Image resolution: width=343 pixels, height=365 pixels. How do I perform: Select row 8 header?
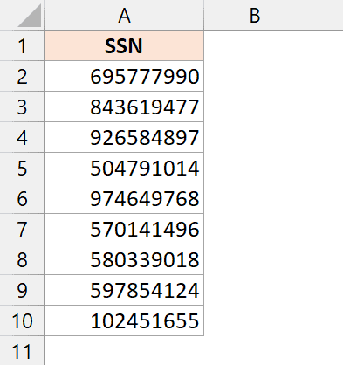pyautogui.click(x=22, y=259)
